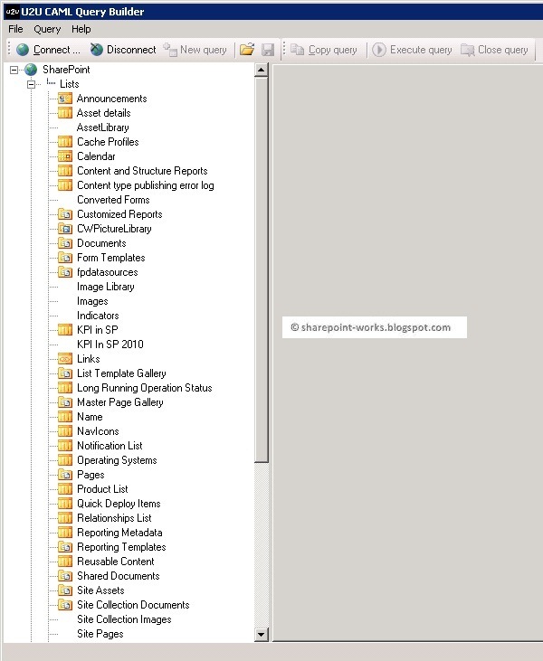Click the Calendar list icon
The width and height of the screenshot is (543, 661).
point(65,156)
